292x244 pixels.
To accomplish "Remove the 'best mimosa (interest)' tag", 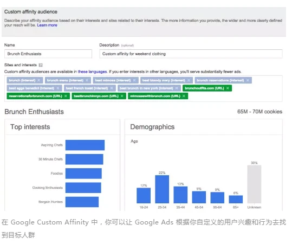I will (x=134, y=80).
